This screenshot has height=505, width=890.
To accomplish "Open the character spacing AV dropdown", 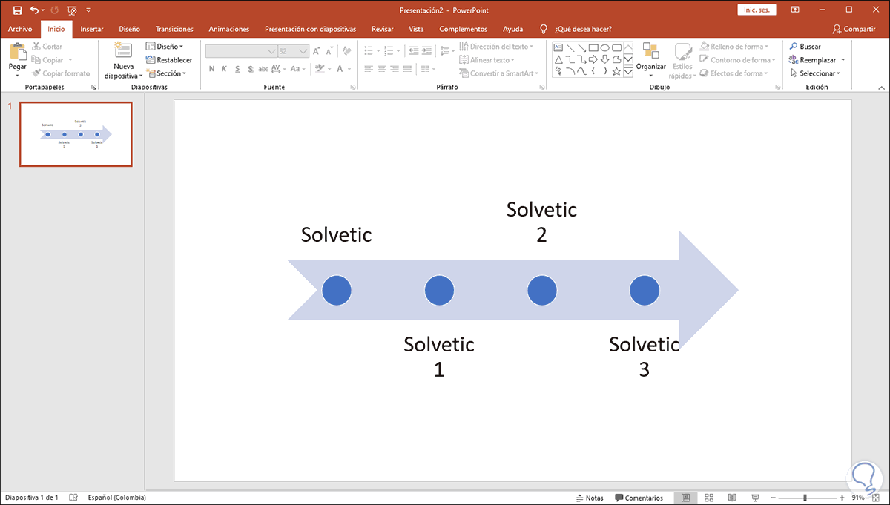I will [x=279, y=69].
